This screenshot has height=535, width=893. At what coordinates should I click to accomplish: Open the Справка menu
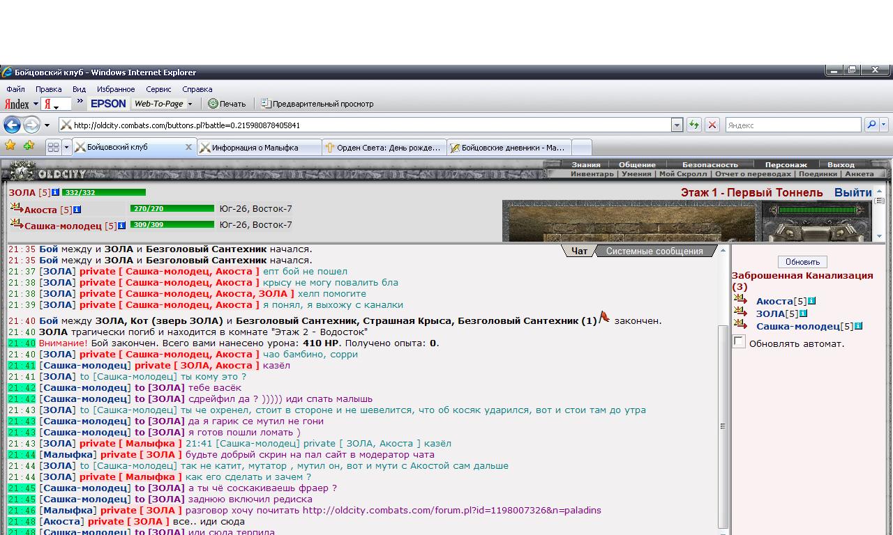(197, 89)
